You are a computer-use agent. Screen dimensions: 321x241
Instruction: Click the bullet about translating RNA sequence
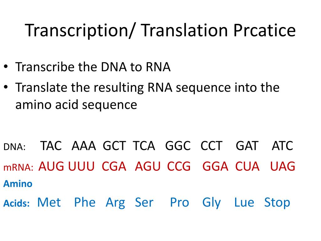[x=147, y=96]
